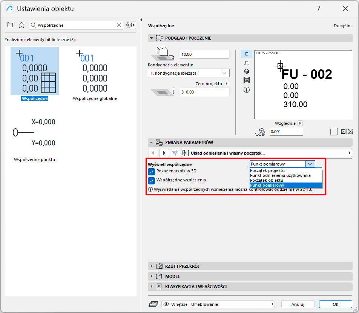Click the elevation to project zero icon
The image size is (359, 313).
[x=163, y=92]
